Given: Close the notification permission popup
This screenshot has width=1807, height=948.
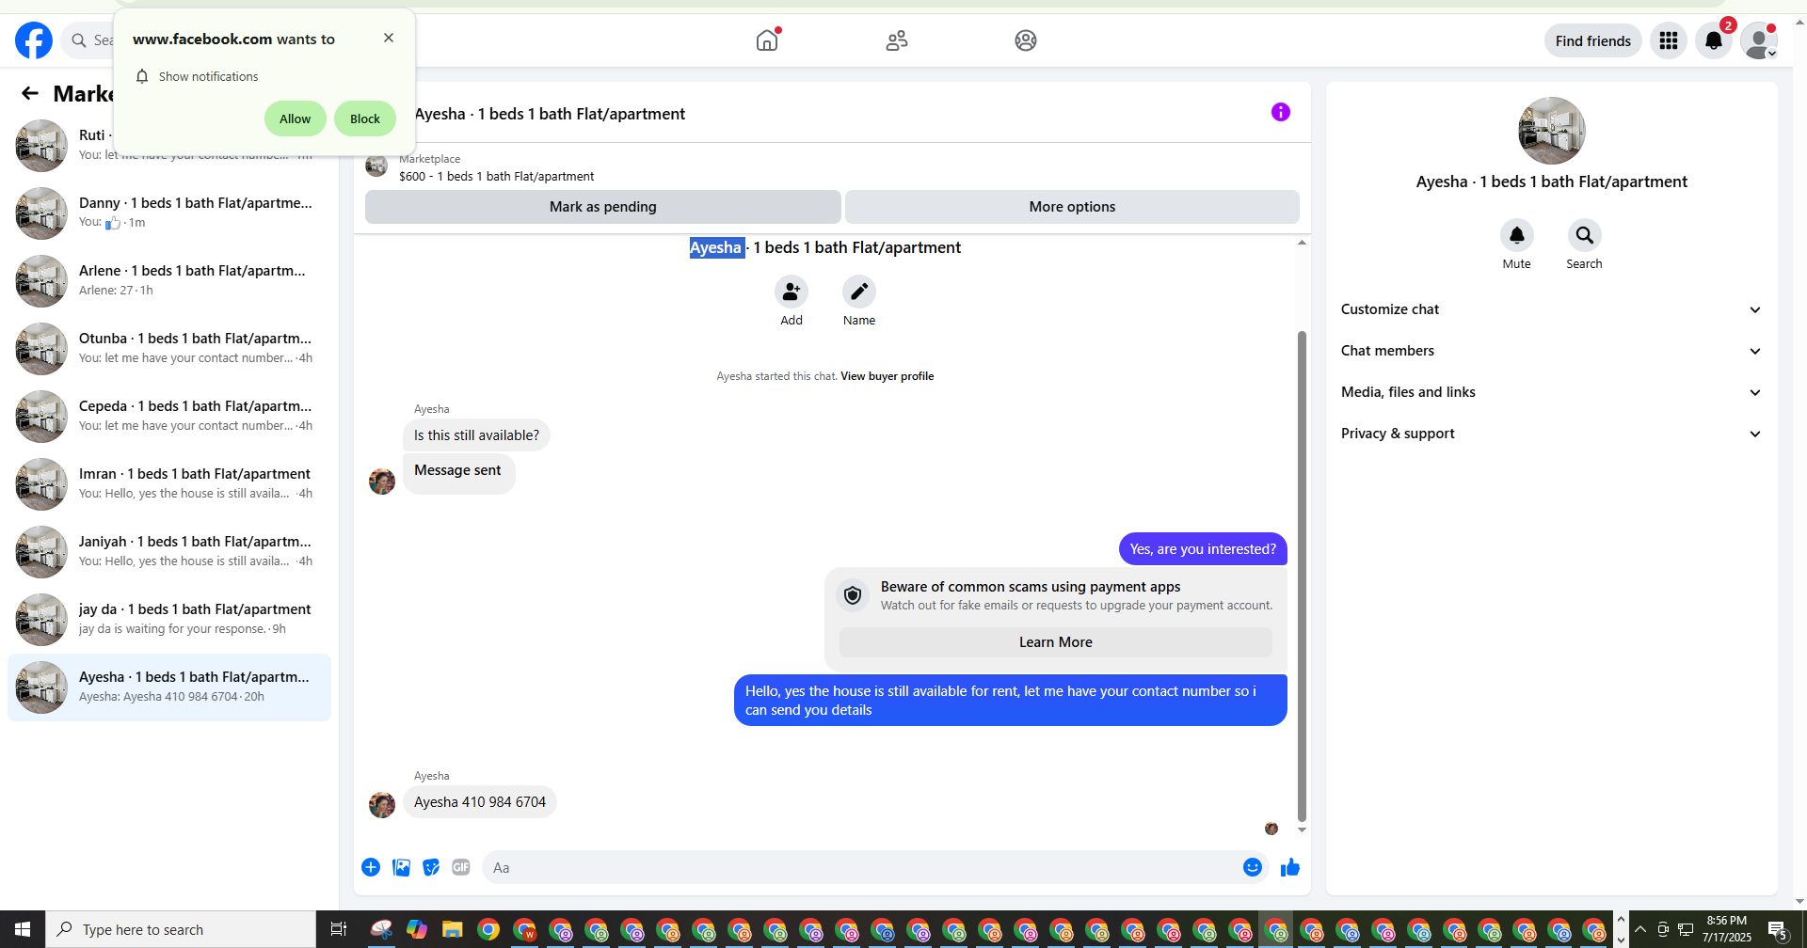Looking at the screenshot, I should pos(389,38).
